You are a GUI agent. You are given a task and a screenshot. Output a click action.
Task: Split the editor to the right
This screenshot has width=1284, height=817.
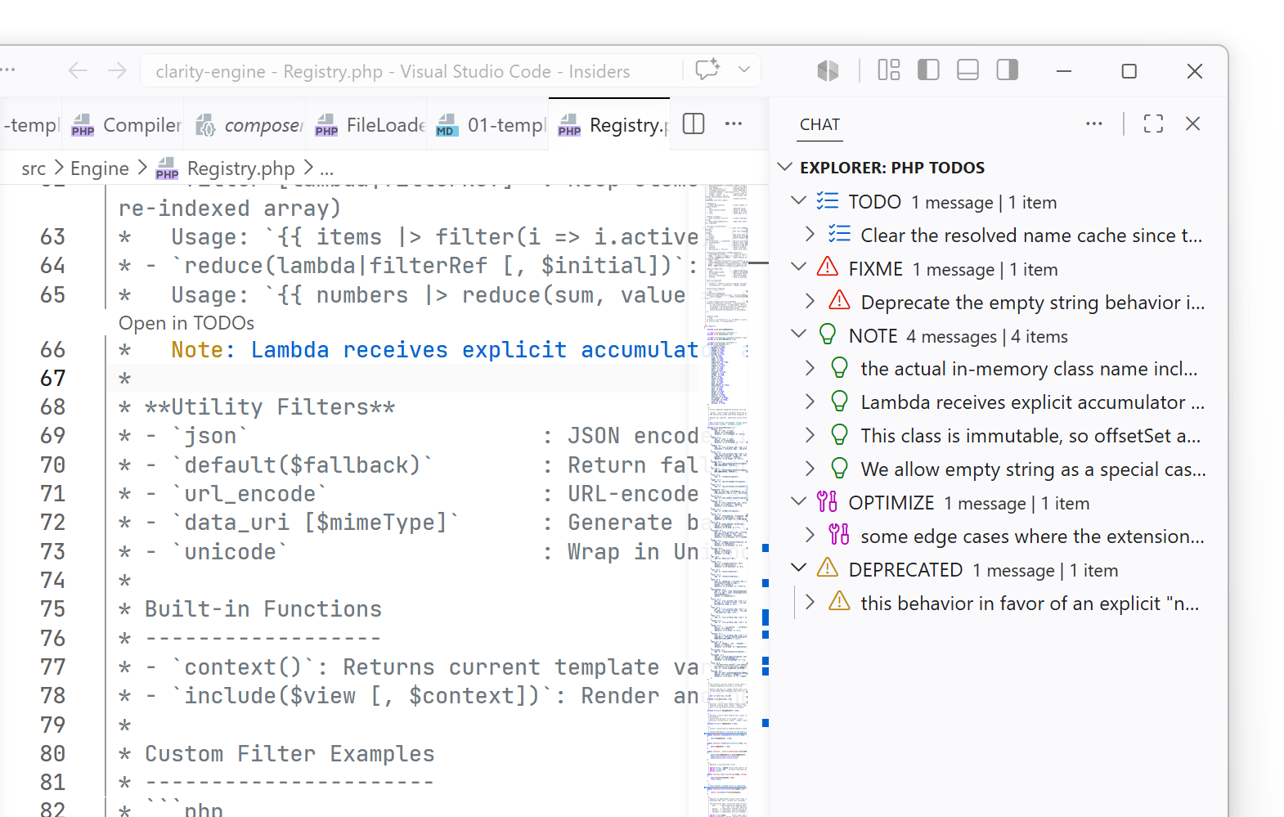[694, 124]
